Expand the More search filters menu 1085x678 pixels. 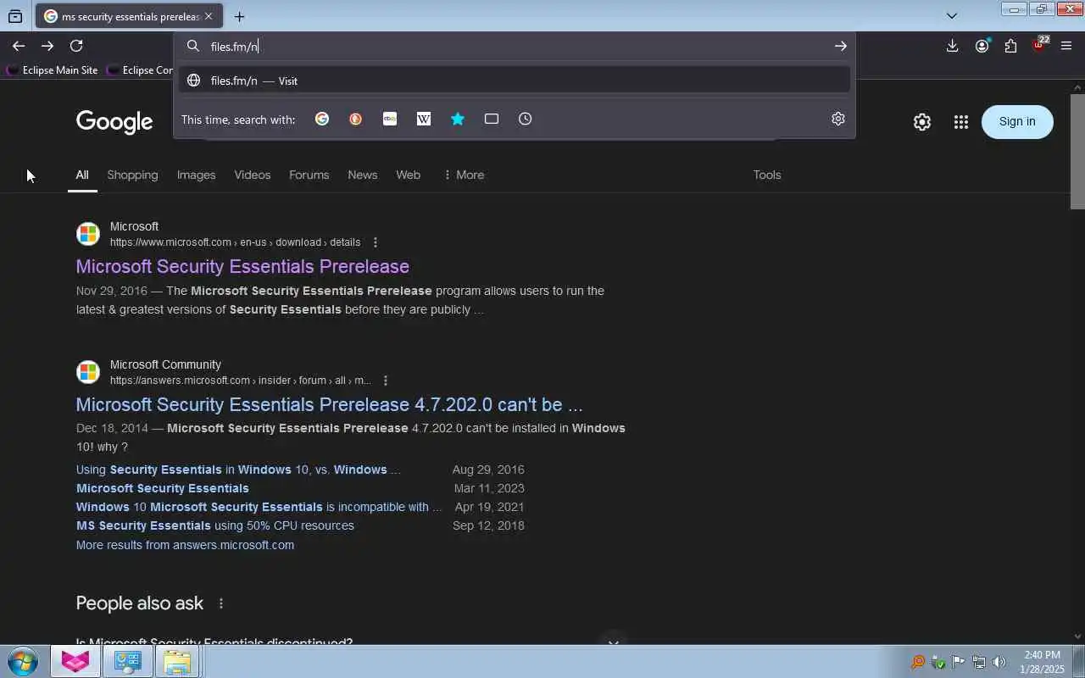(464, 175)
